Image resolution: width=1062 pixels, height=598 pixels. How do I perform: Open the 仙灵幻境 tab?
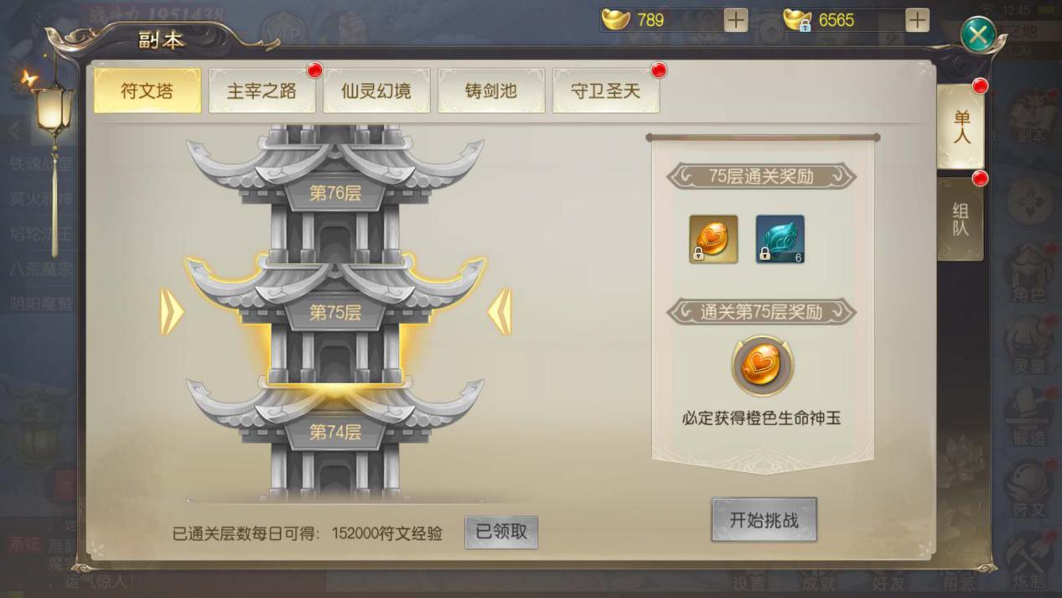[376, 91]
